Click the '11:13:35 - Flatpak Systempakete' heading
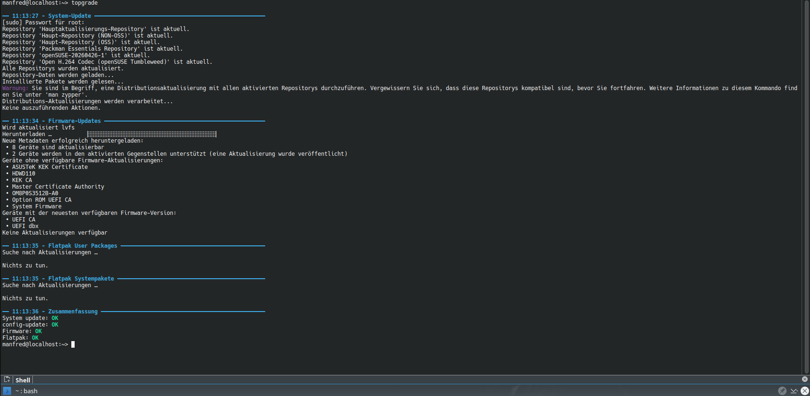 63,279
